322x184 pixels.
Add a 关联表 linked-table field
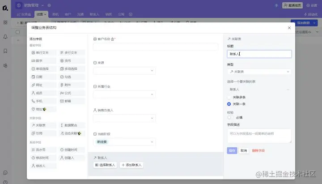tap(43, 125)
